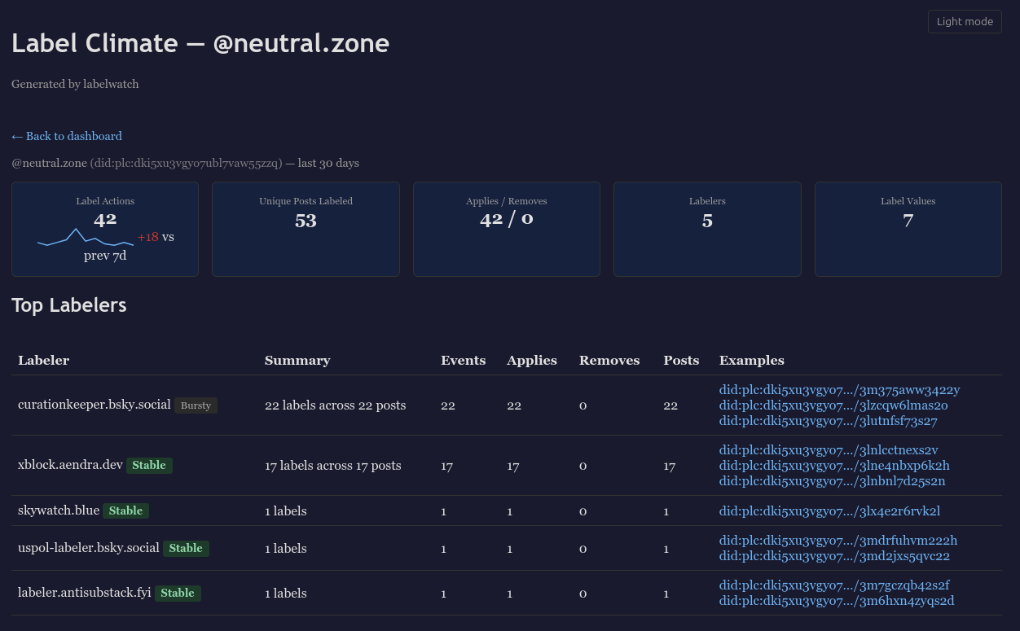Click the Applies / Removes stat card
1020x631 pixels.
506,229
